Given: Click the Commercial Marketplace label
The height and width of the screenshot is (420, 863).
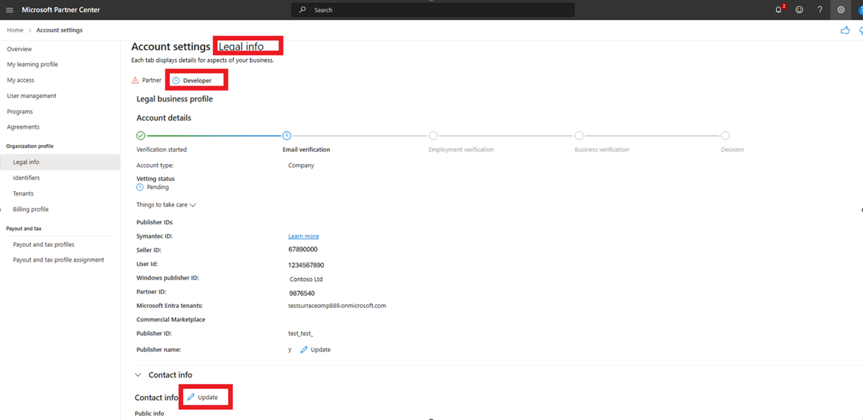Looking at the screenshot, I should tap(170, 319).
